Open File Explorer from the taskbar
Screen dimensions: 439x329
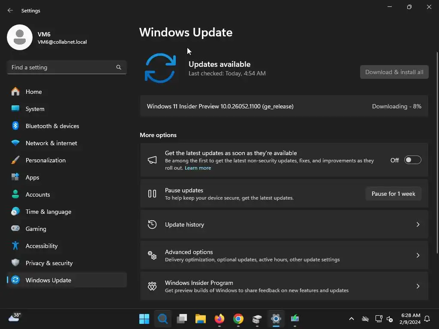[x=201, y=319]
